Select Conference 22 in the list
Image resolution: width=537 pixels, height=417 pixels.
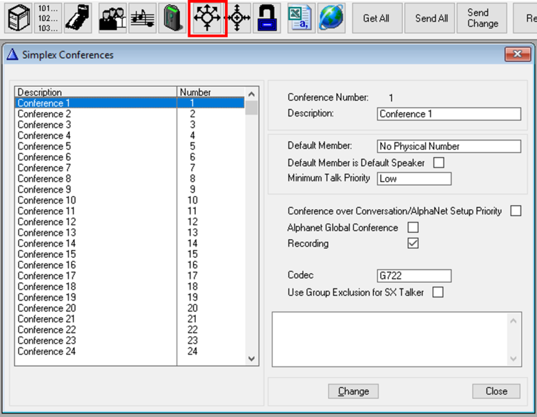click(x=130, y=329)
